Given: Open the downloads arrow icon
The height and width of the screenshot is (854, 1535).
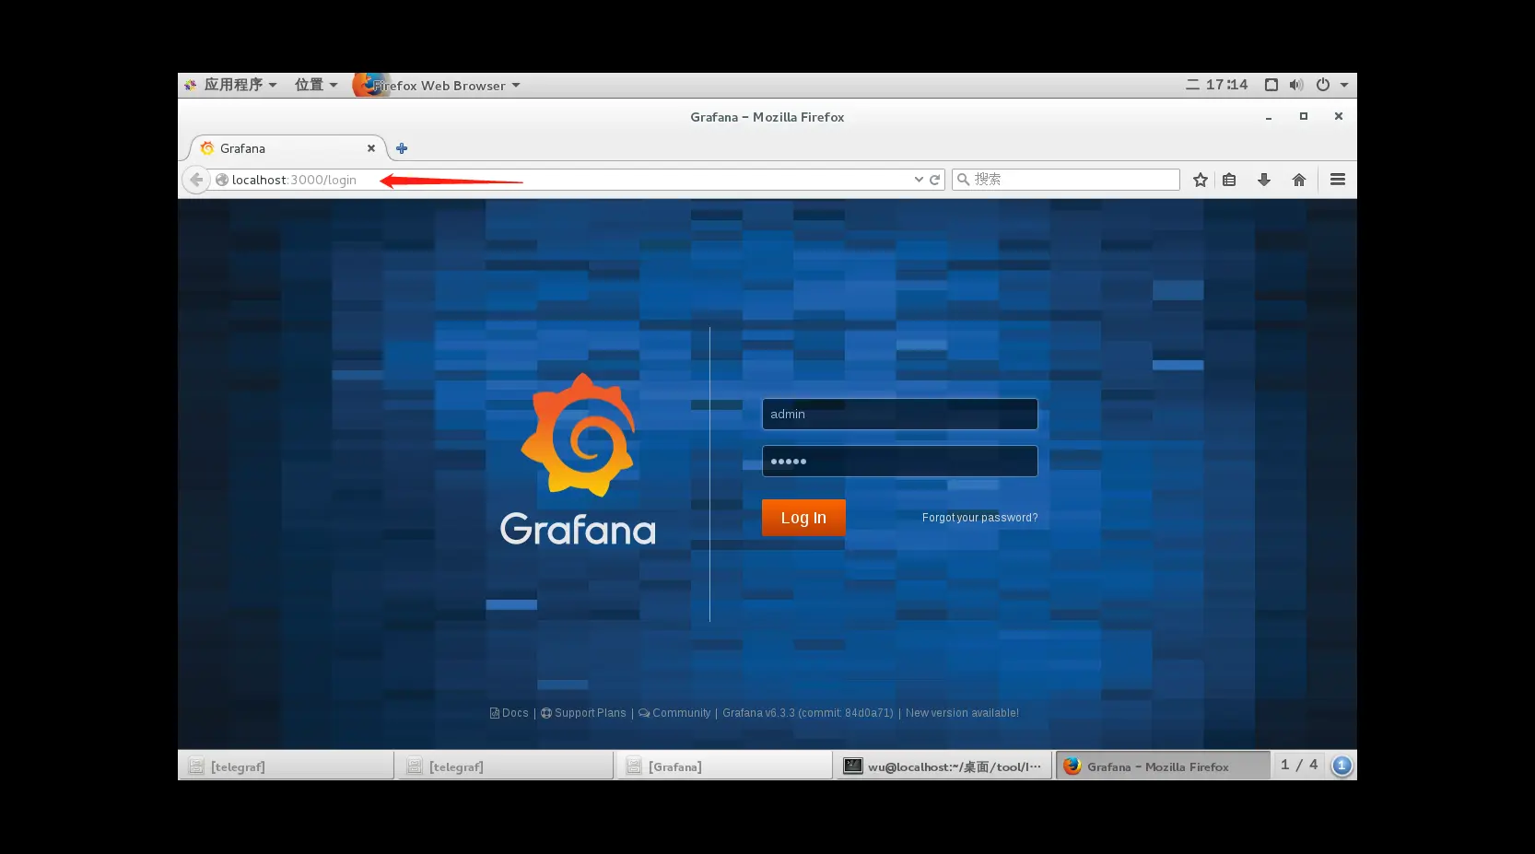Looking at the screenshot, I should [1264, 180].
